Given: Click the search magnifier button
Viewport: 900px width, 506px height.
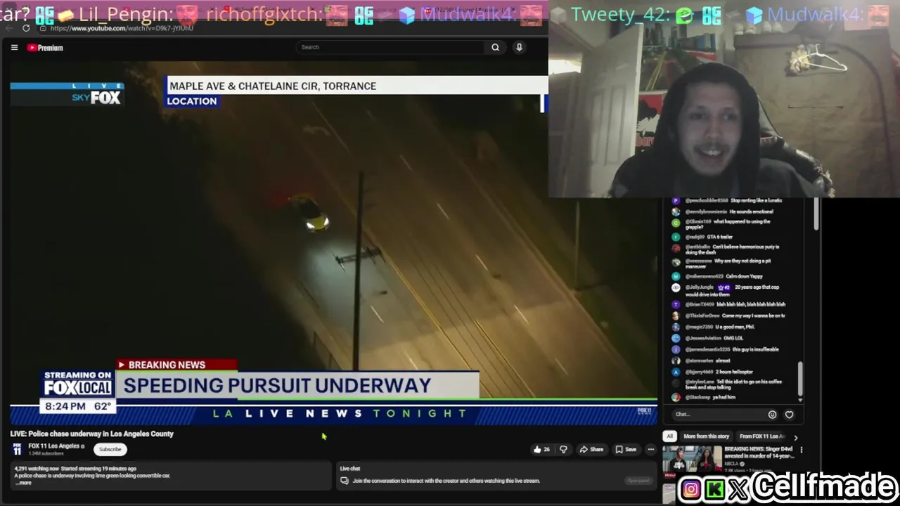Looking at the screenshot, I should [x=495, y=47].
